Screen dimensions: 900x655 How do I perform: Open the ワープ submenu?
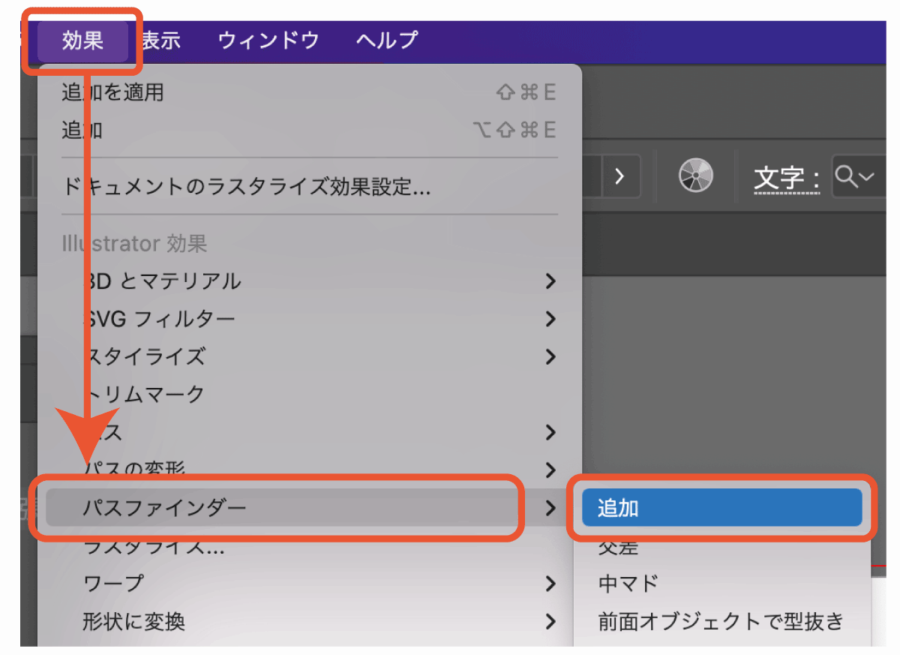point(309,583)
